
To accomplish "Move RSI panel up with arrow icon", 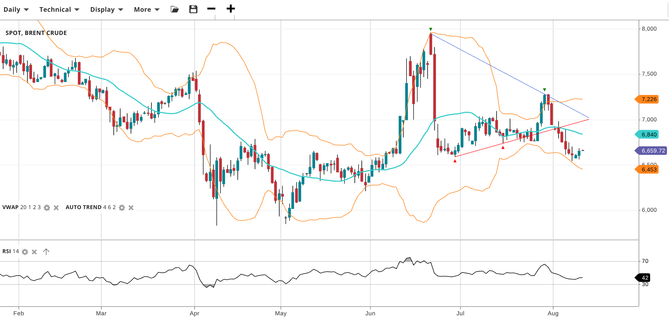I will point(46,252).
